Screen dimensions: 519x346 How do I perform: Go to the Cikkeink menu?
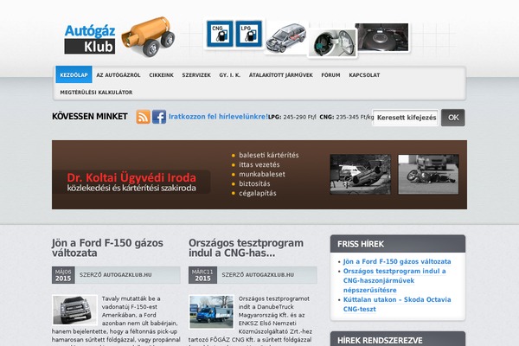coord(161,75)
